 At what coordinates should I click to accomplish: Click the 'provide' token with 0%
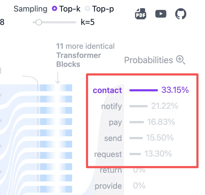[108, 186]
